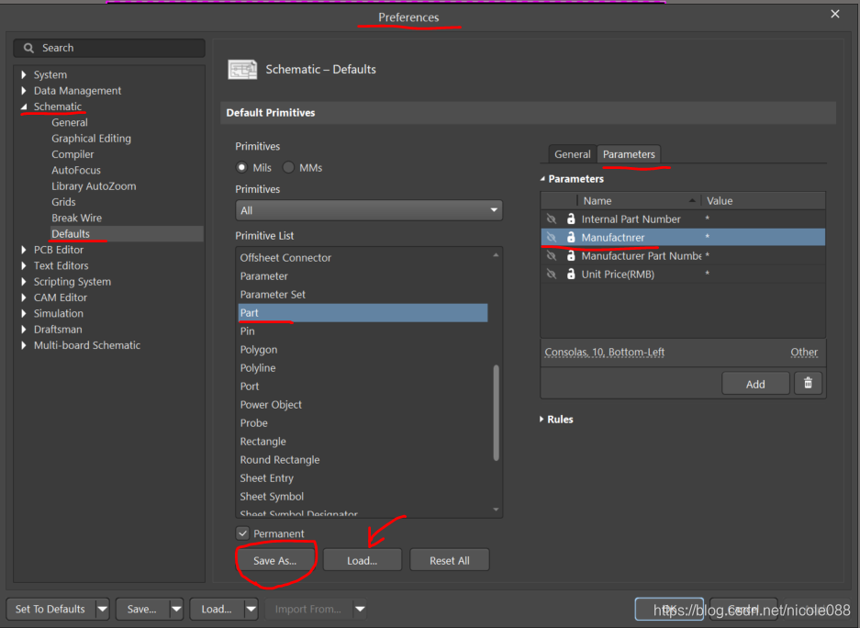
Task: Expand the Rules section
Action: point(542,420)
